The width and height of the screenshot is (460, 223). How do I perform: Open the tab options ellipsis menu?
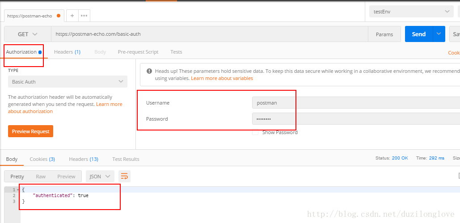84,16
